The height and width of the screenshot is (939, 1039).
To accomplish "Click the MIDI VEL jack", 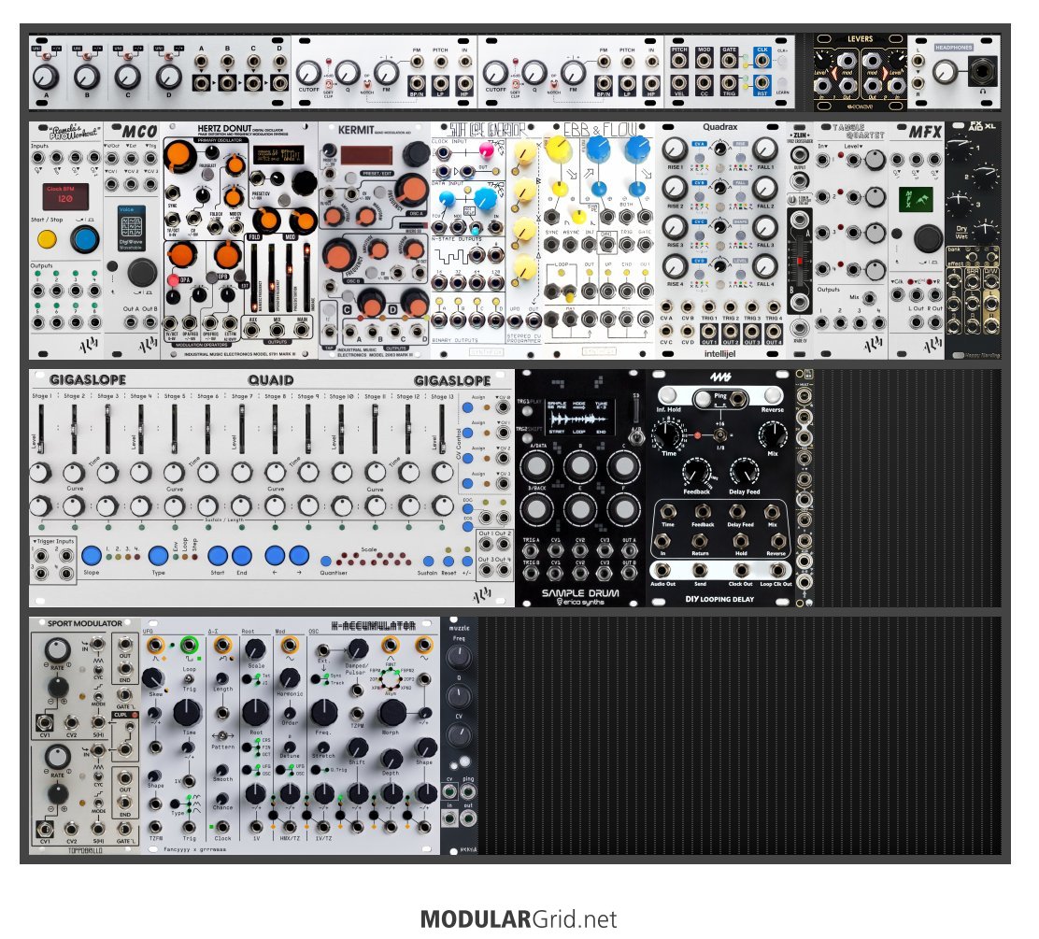I will pos(678,83).
